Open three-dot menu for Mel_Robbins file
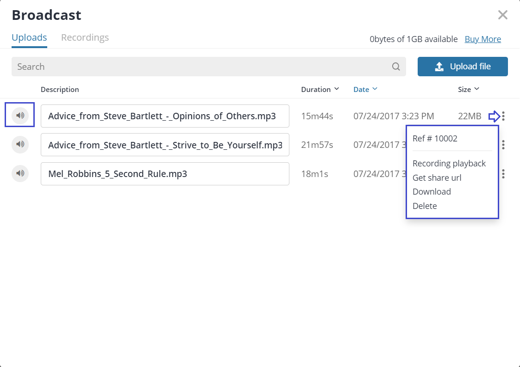 point(503,174)
